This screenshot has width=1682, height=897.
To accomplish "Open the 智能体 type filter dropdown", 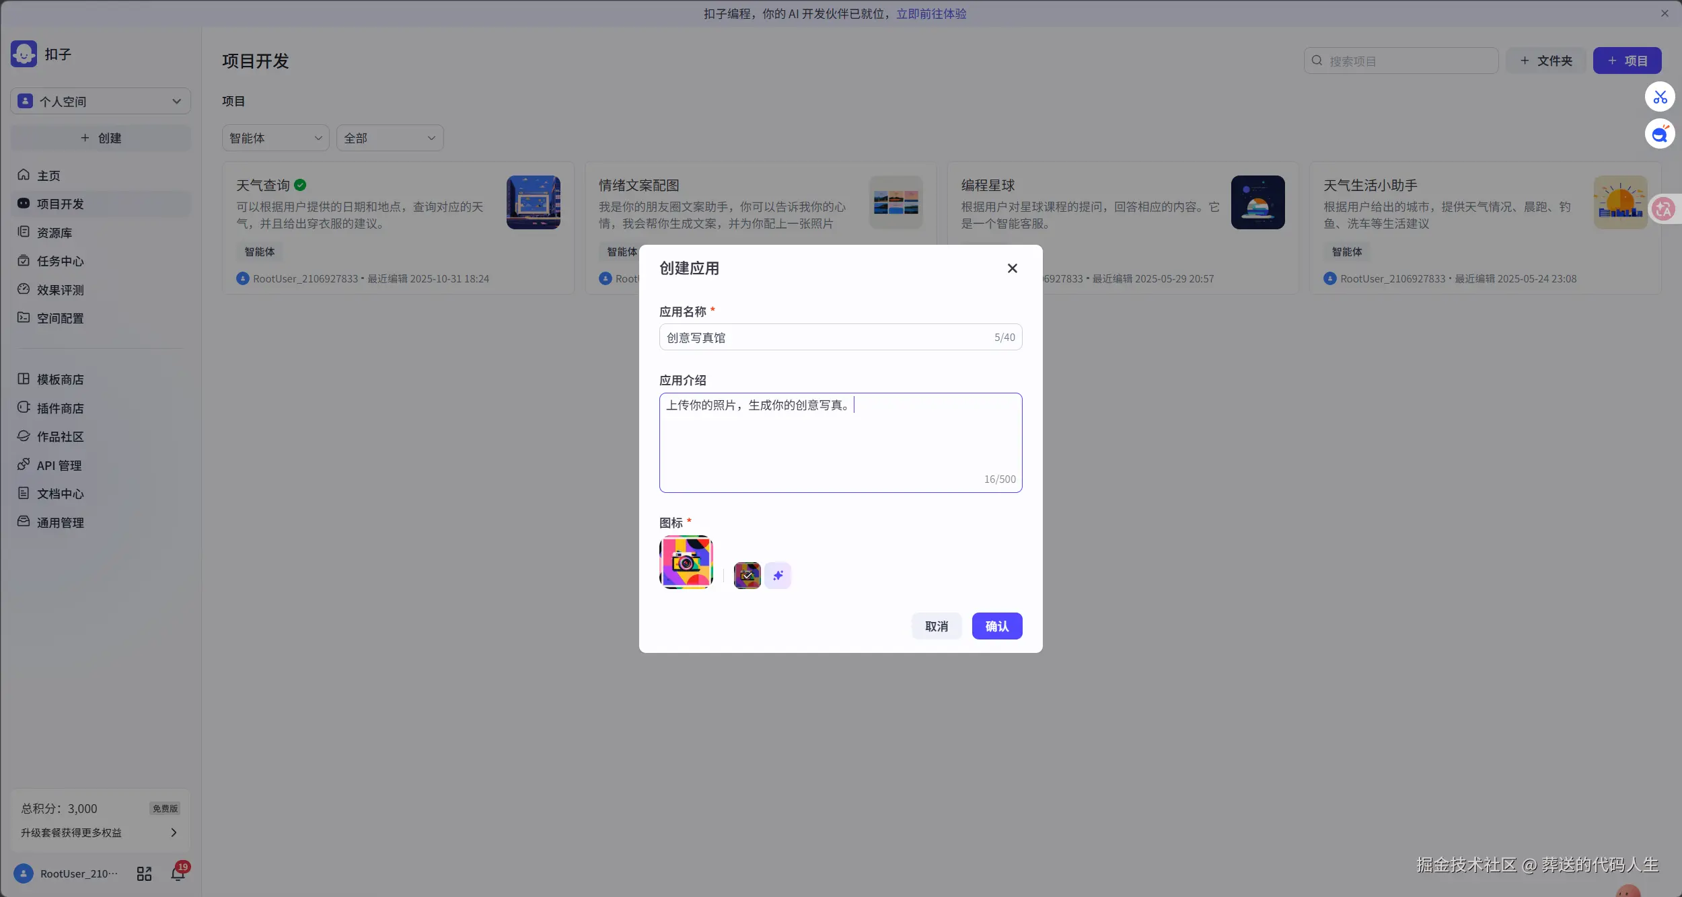I will point(276,138).
